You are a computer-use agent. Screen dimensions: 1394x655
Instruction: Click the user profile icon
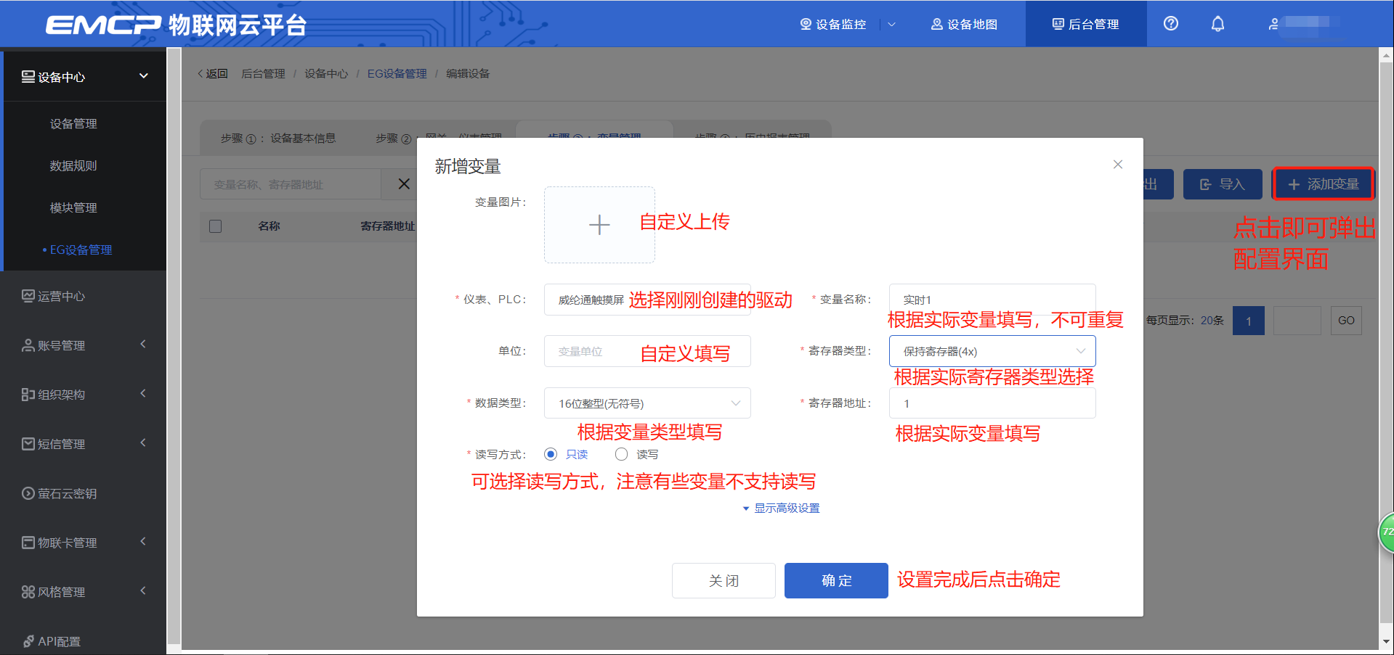[x=1273, y=24]
